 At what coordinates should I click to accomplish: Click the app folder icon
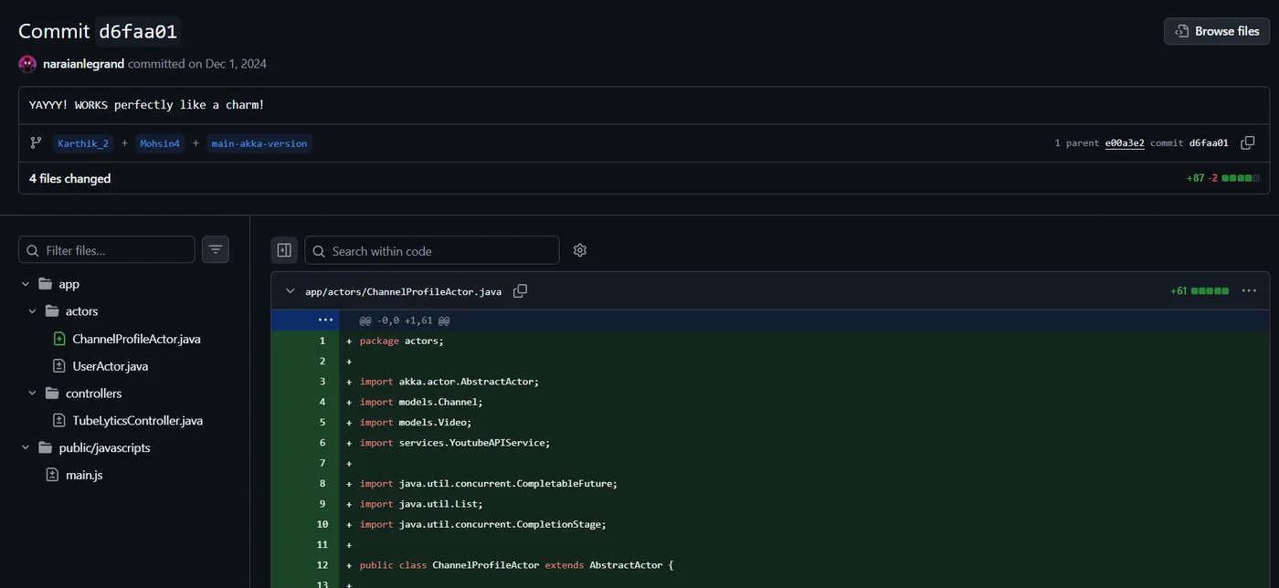coord(46,284)
